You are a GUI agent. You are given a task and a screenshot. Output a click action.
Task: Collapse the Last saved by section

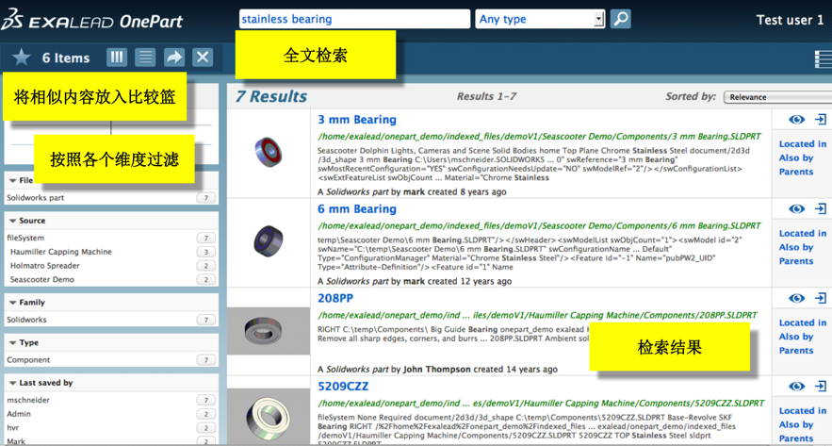coord(13,383)
